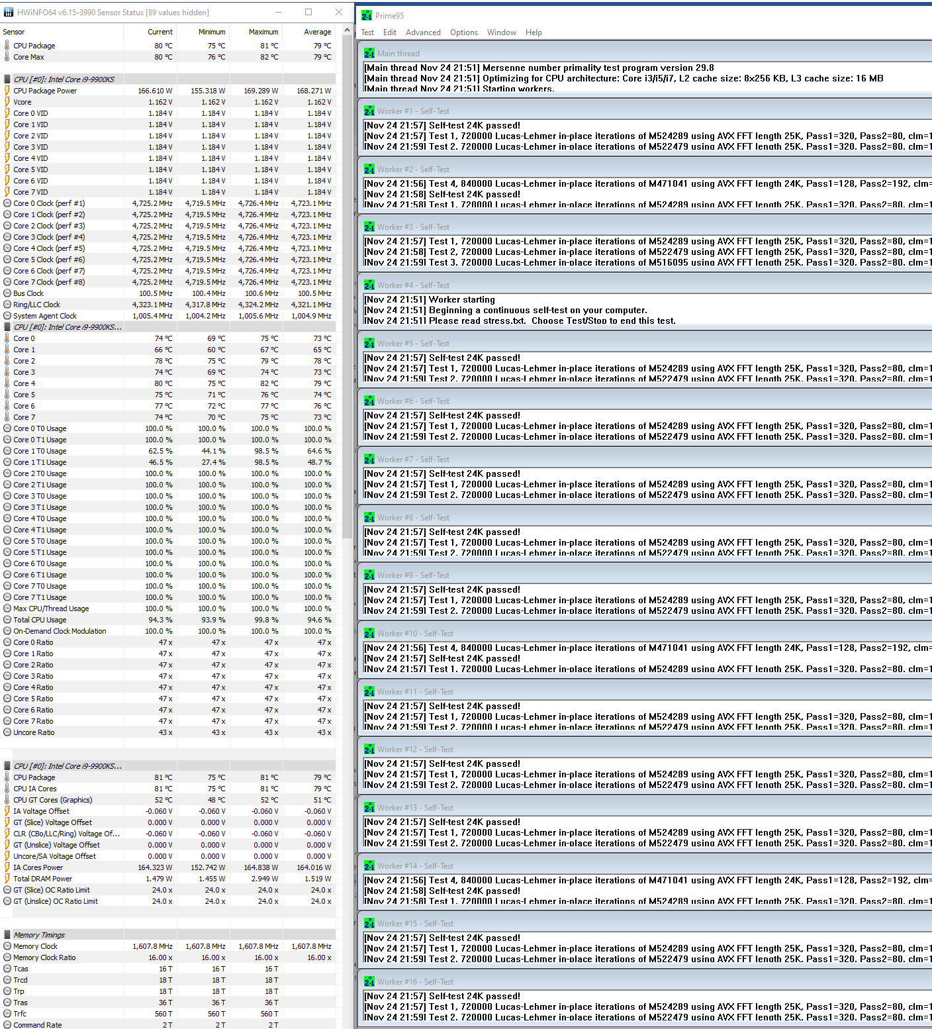Click HWiNFO scrollbar up arrow
This screenshot has width=932, height=1029.
pyautogui.click(x=347, y=30)
